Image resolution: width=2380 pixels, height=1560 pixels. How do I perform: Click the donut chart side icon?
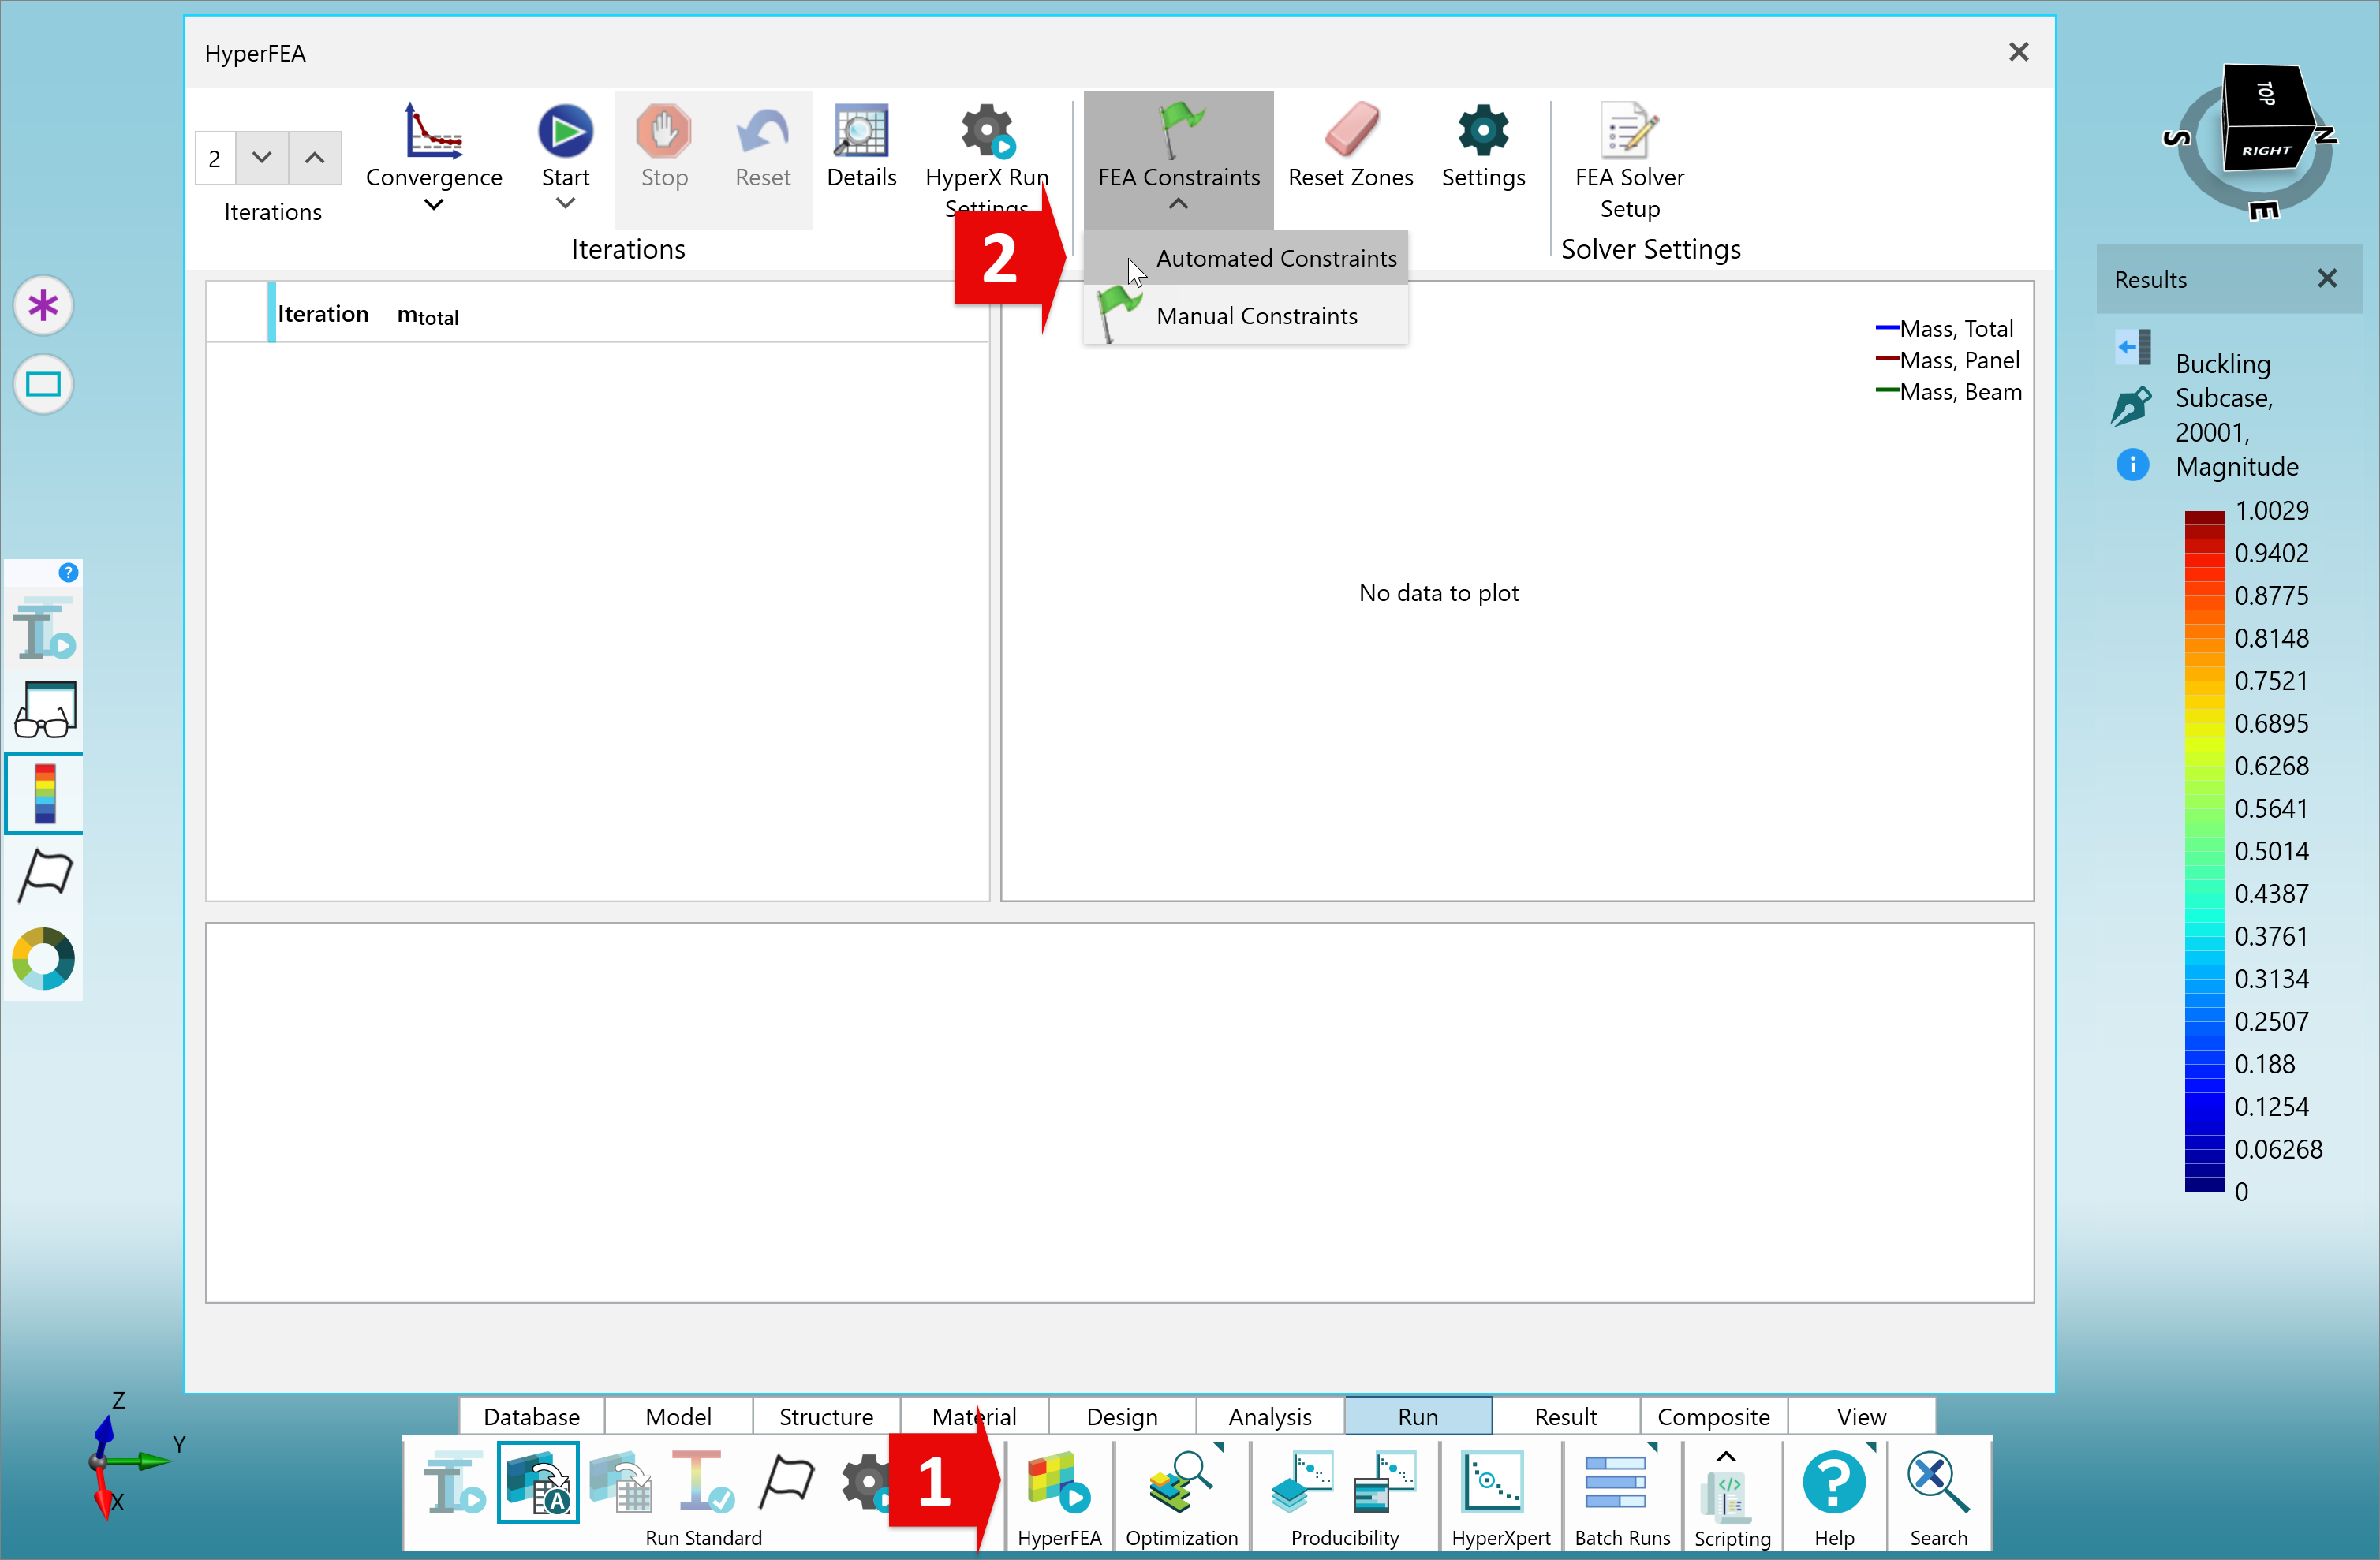(44, 958)
